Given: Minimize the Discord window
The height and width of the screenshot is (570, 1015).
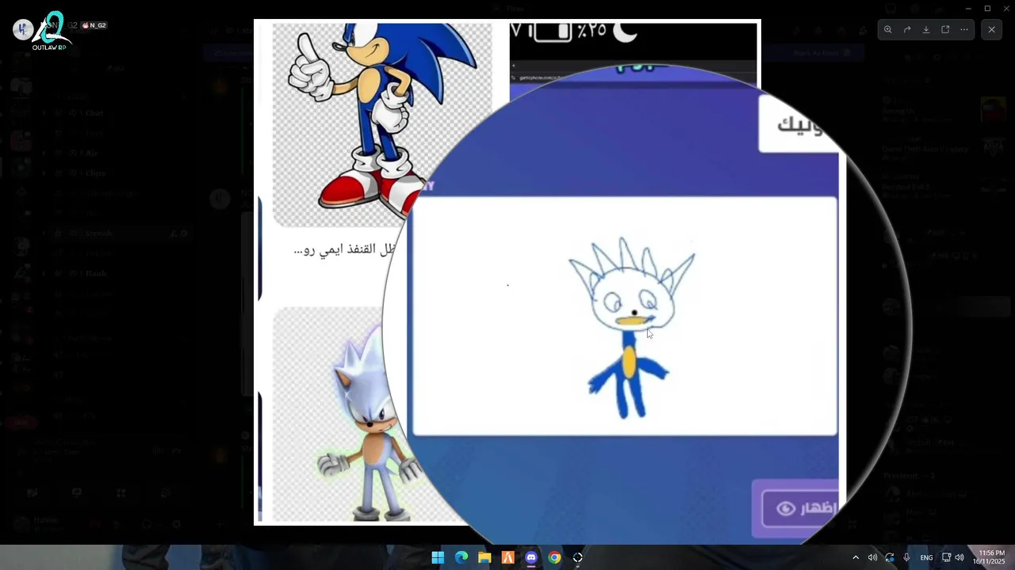Looking at the screenshot, I should click(x=968, y=9).
